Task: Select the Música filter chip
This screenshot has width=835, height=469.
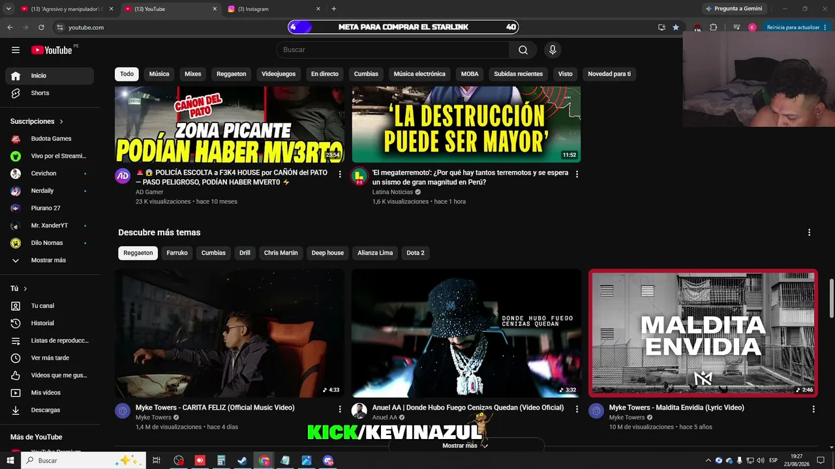Action: click(159, 74)
